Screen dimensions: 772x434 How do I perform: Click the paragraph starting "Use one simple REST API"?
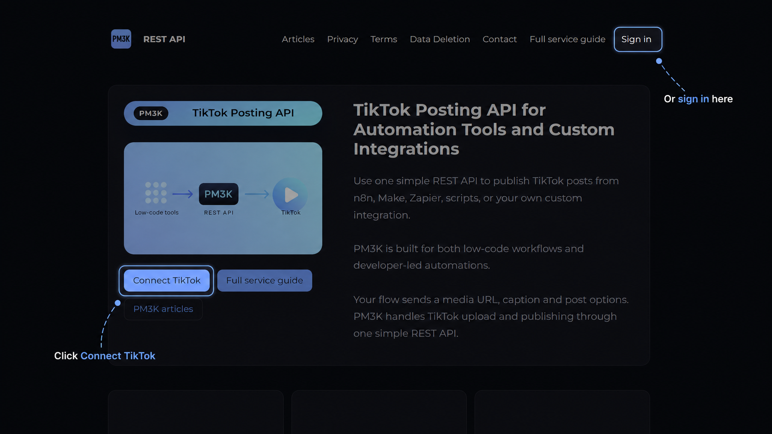pos(486,198)
